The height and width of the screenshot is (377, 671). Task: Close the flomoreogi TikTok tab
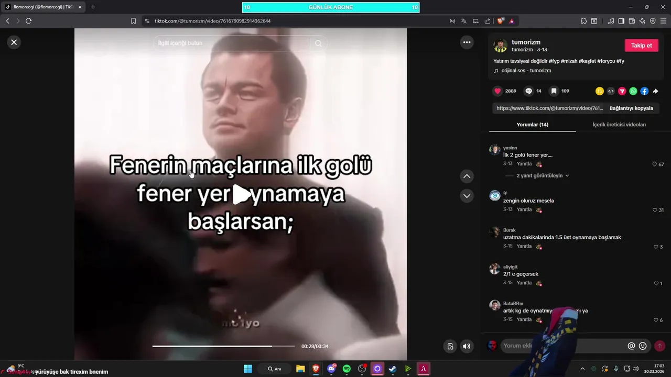click(80, 7)
